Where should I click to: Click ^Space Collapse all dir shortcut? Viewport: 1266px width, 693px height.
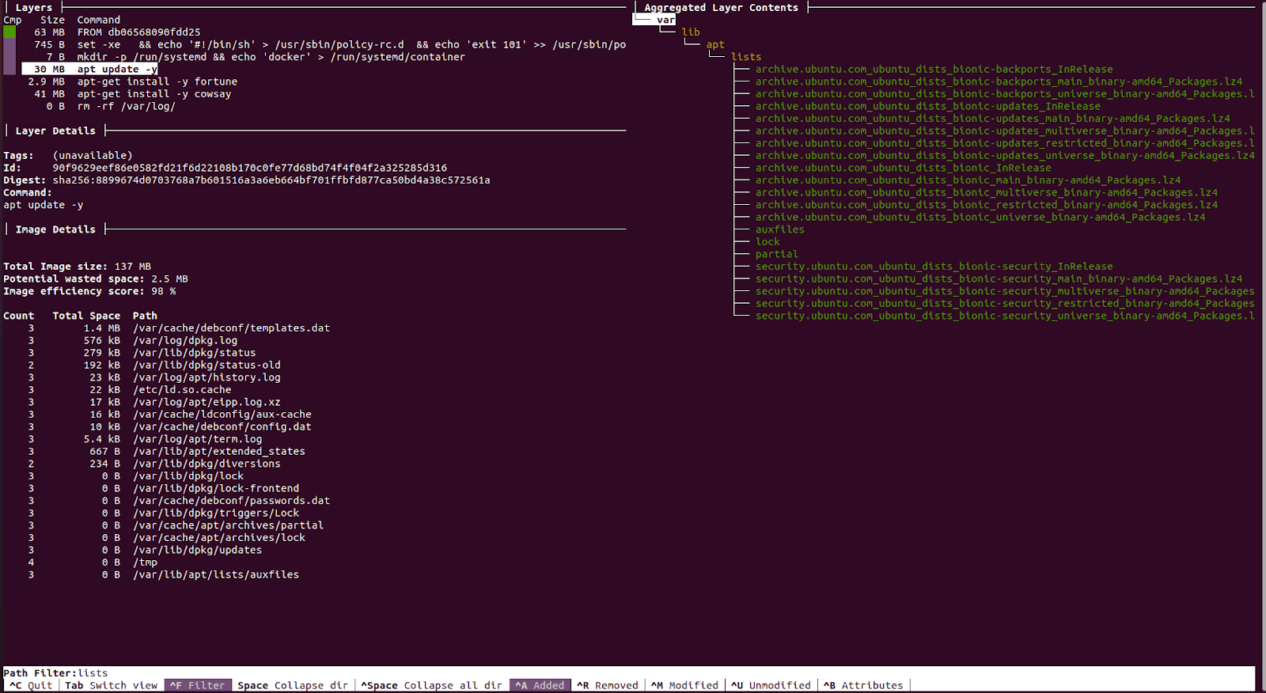[x=432, y=685]
